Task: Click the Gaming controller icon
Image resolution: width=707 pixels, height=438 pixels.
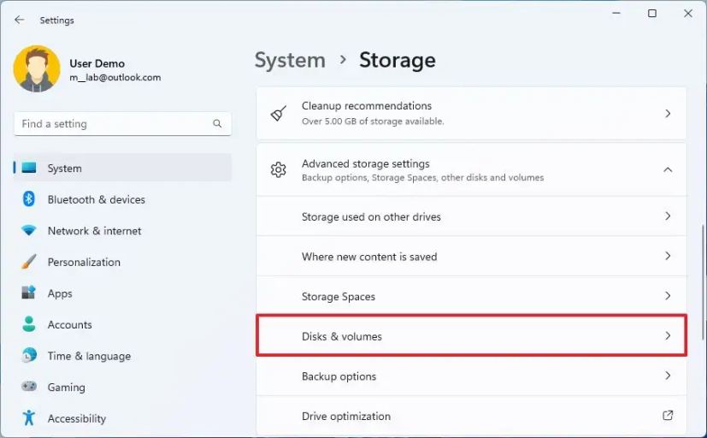Action: point(29,387)
